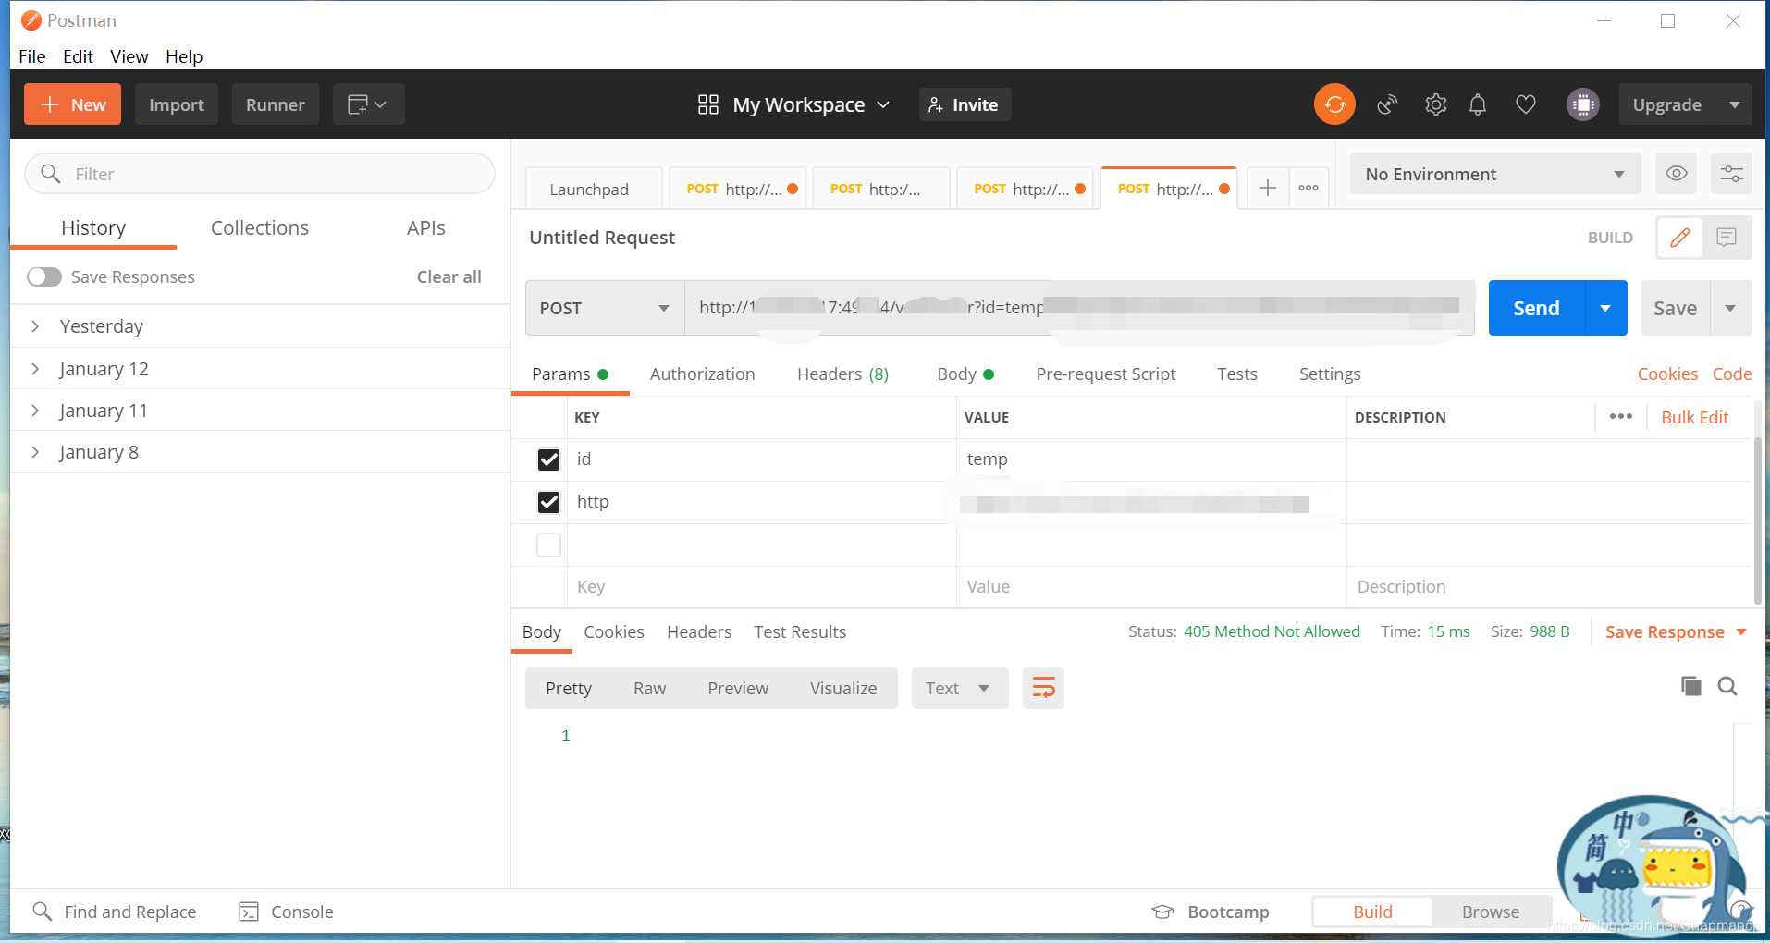Open the notifications bell icon
The image size is (1770, 943).
(x=1478, y=104)
